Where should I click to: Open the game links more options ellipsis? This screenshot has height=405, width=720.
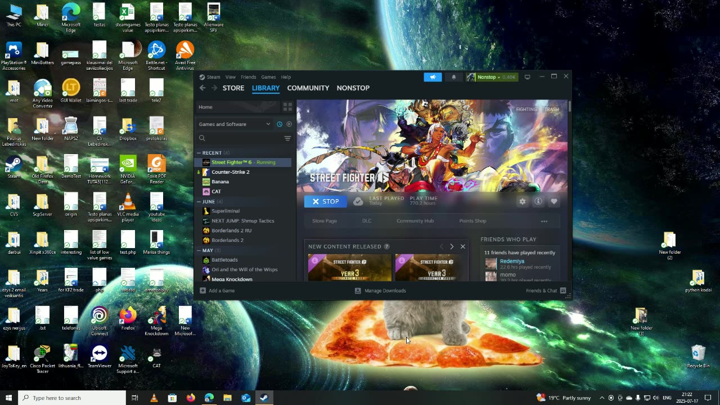[544, 221]
